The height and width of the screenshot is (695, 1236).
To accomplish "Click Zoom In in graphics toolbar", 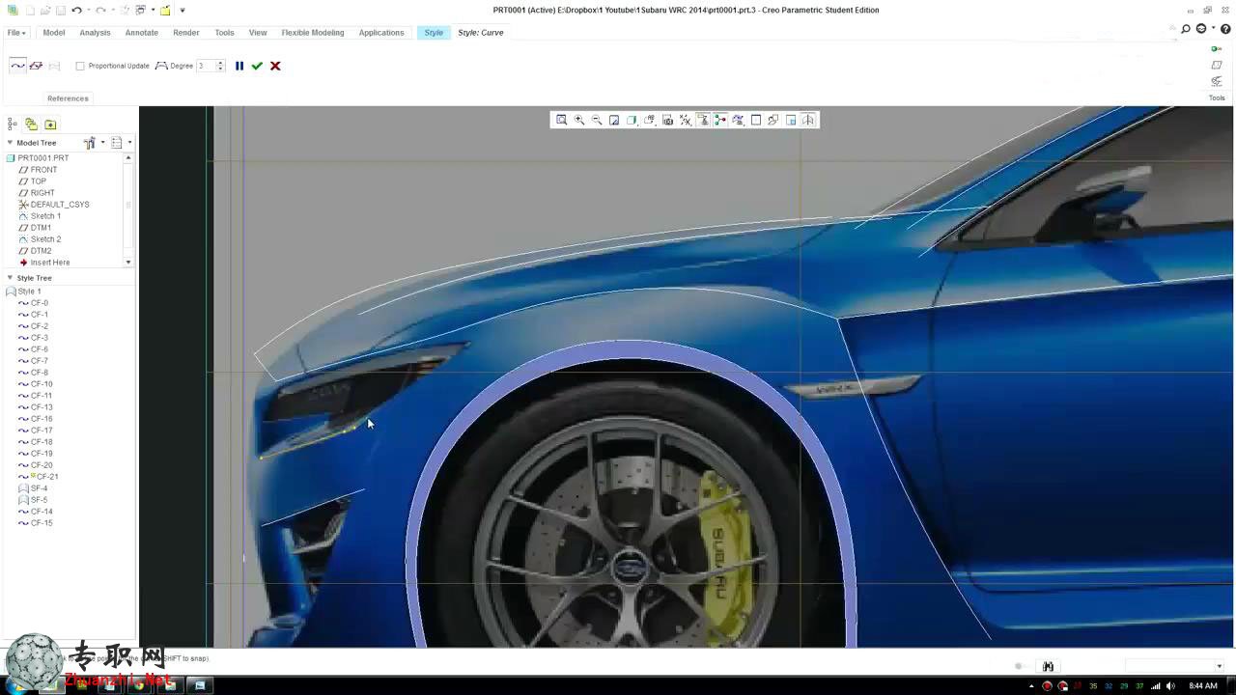I will [579, 120].
